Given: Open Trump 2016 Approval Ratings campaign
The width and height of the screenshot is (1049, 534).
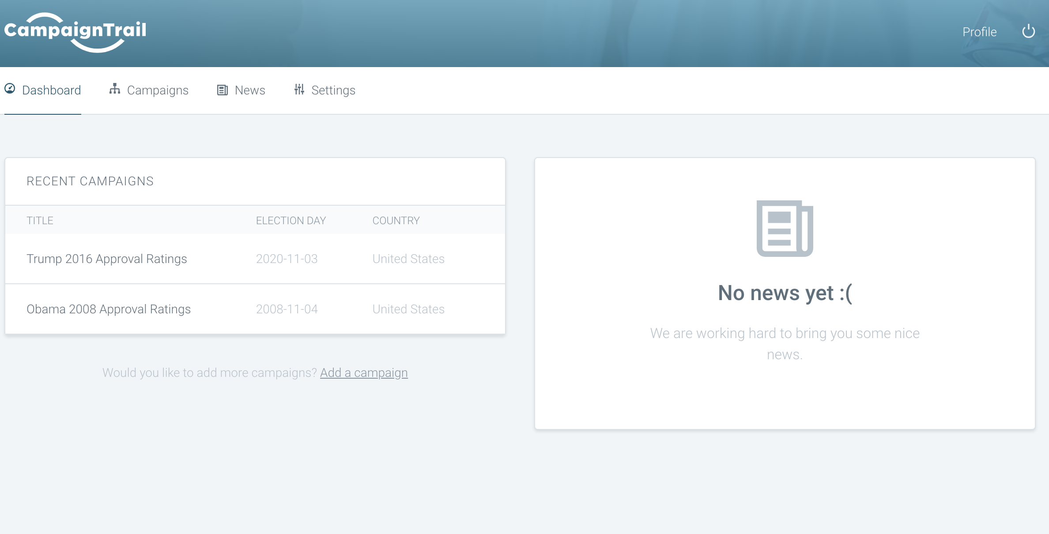Looking at the screenshot, I should tap(106, 259).
